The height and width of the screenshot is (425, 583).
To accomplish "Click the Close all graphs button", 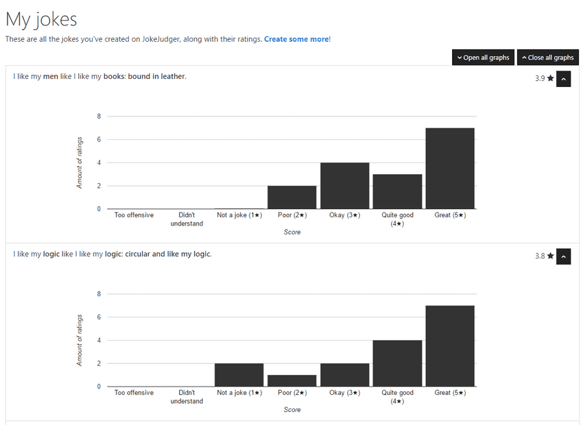I will pos(548,57).
